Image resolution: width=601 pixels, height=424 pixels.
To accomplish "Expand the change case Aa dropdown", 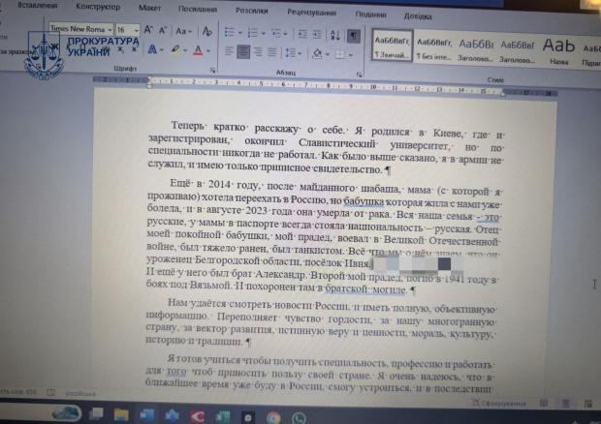I will pos(183,30).
